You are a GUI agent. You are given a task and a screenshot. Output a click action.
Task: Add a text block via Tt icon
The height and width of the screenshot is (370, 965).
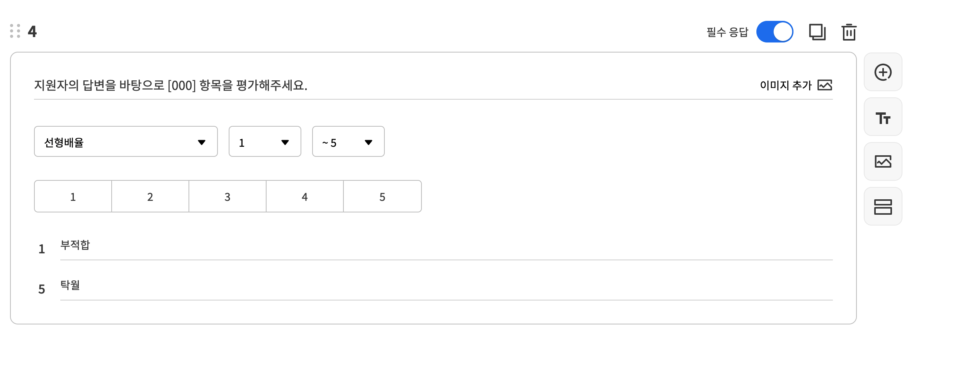883,117
